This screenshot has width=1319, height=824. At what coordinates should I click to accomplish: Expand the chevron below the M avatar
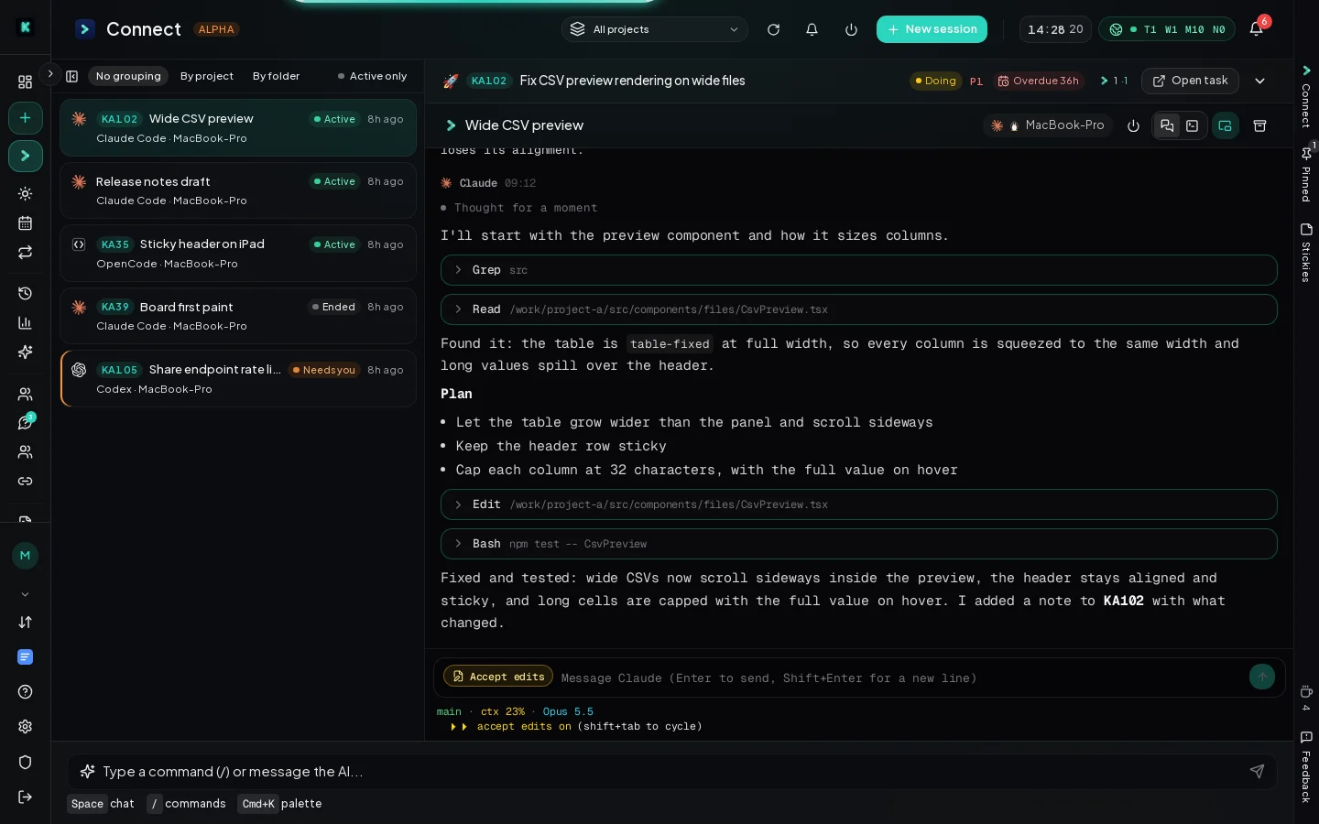pos(25,594)
